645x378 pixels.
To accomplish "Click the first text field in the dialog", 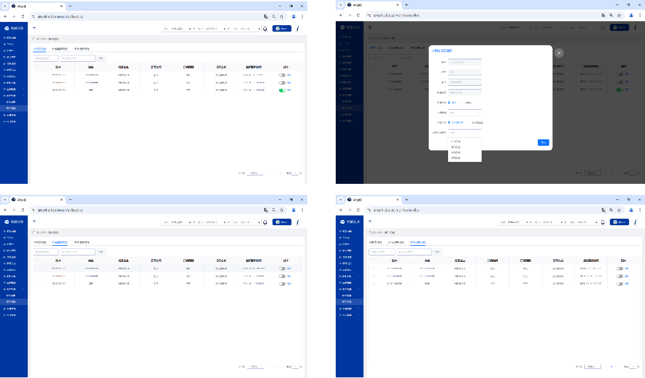I will [x=465, y=62].
